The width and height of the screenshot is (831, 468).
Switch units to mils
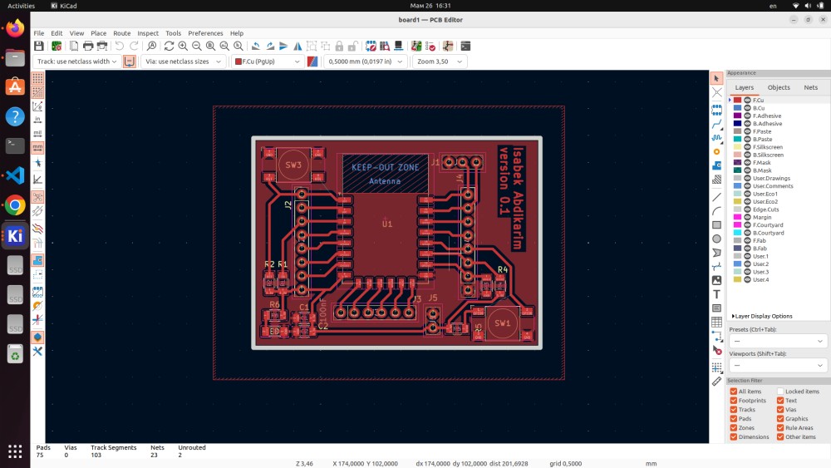point(37,134)
